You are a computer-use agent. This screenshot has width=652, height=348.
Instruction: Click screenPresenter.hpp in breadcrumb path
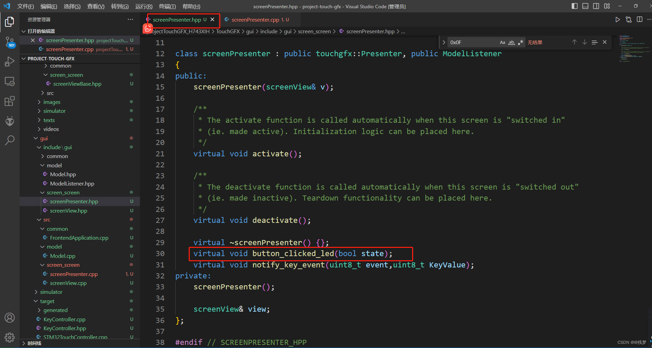click(371, 31)
